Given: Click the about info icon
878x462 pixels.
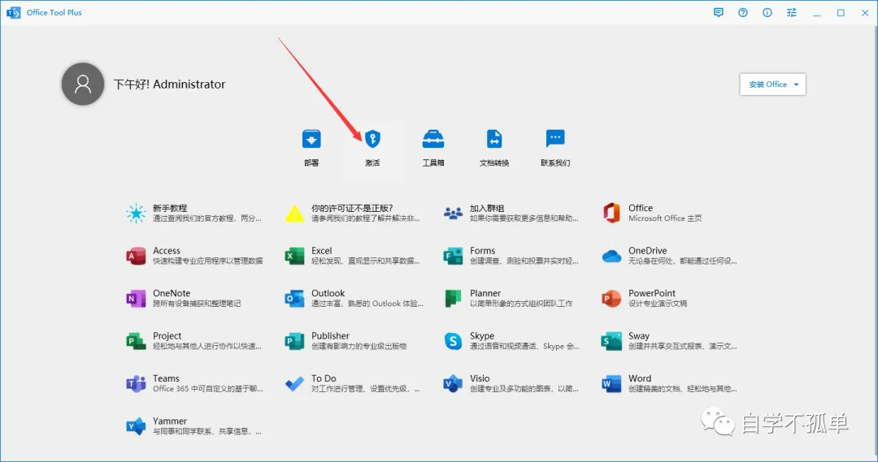Looking at the screenshot, I should 767,12.
